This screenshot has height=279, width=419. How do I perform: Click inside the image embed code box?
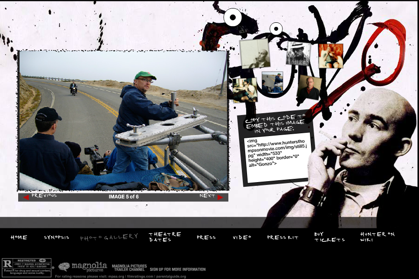[x=278, y=157]
